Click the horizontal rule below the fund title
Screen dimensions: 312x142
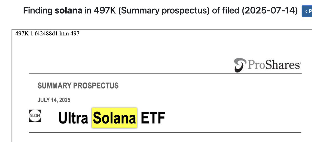click(165, 133)
